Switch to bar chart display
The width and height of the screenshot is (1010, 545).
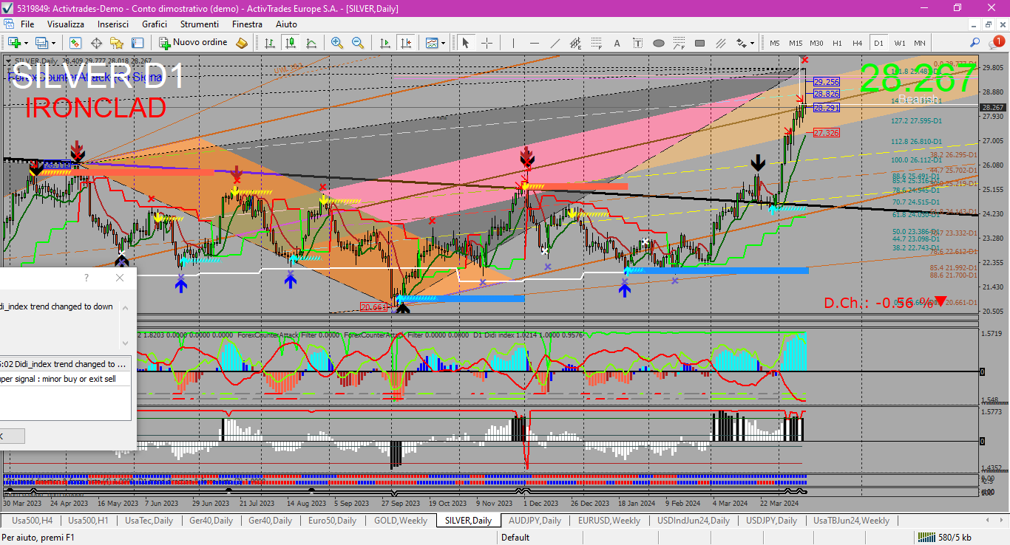(269, 43)
